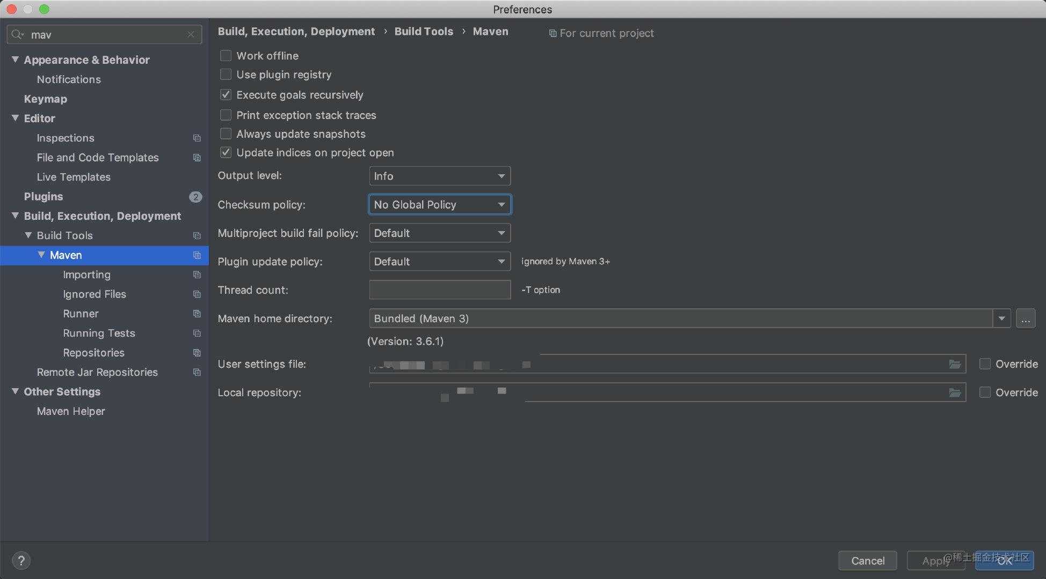Click the Maven tree item
The width and height of the screenshot is (1046, 579).
pyautogui.click(x=66, y=255)
